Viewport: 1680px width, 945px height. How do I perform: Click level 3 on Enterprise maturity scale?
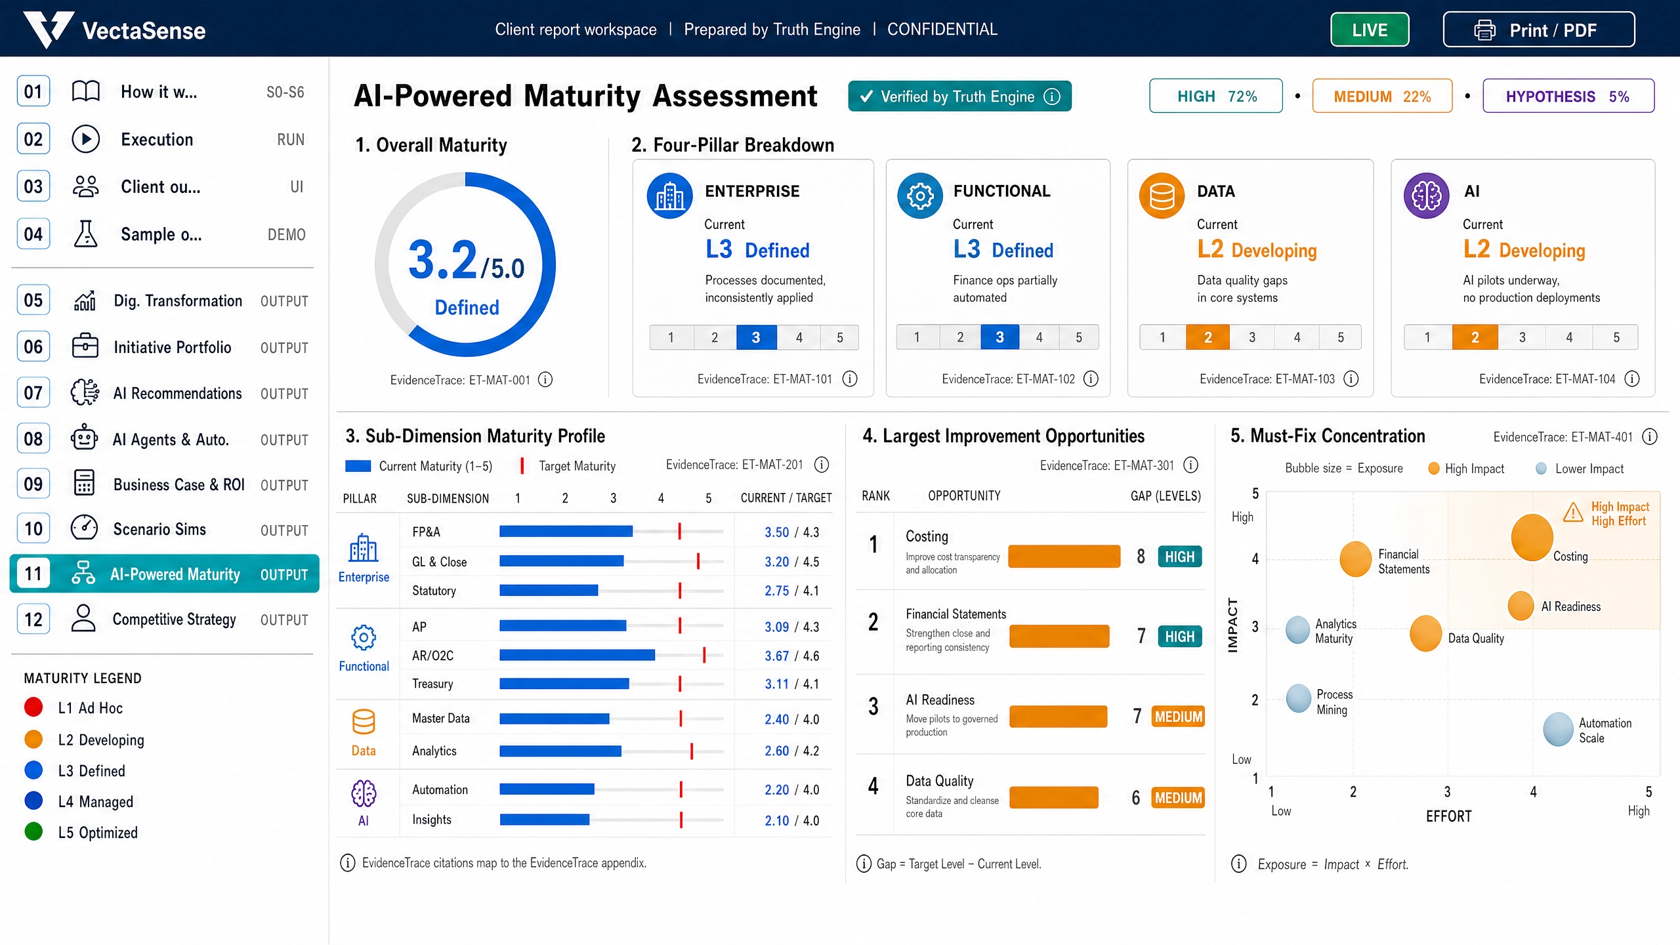pos(756,337)
